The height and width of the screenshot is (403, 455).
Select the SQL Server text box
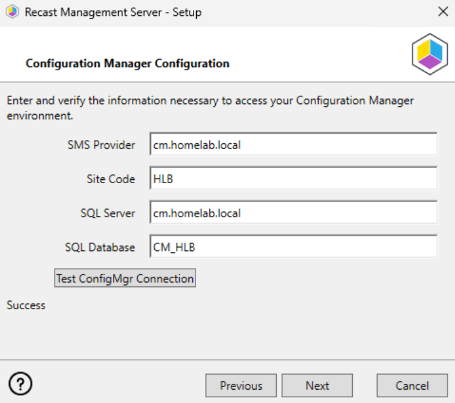click(x=293, y=212)
